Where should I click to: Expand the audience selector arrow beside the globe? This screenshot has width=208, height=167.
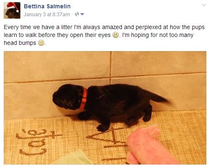point(82,14)
